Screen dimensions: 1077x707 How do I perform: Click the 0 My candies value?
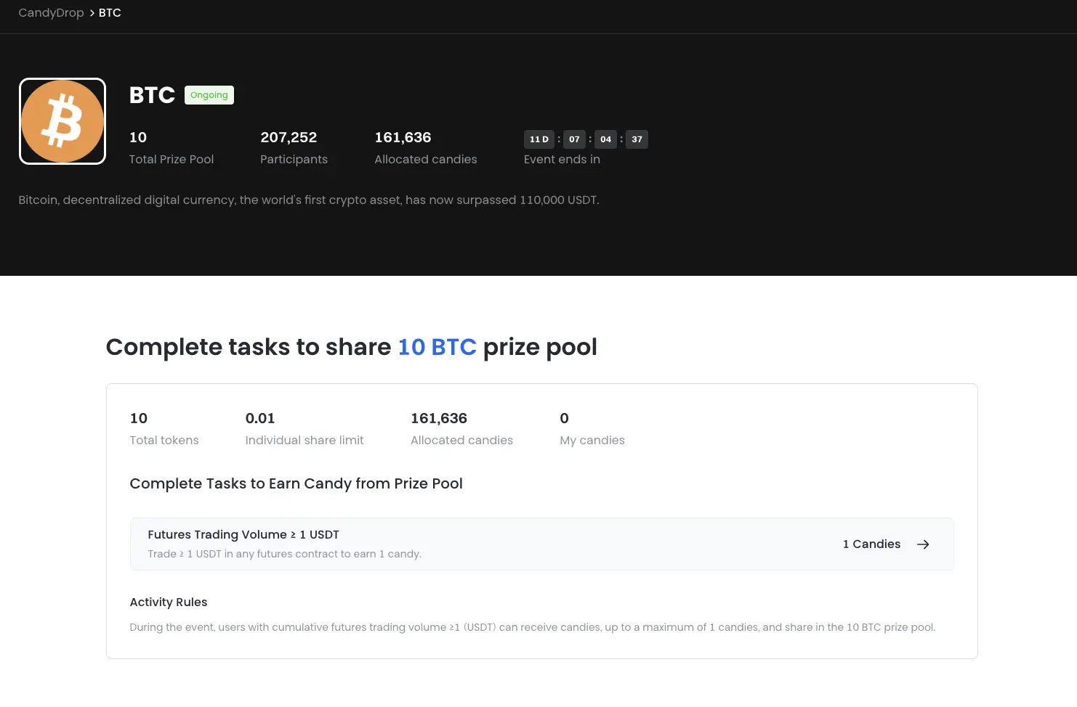coord(565,418)
